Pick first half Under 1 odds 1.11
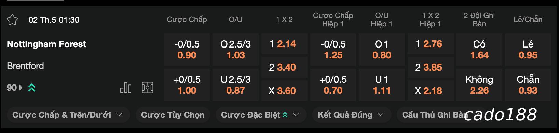The width and height of the screenshot is (559, 133). point(382,85)
